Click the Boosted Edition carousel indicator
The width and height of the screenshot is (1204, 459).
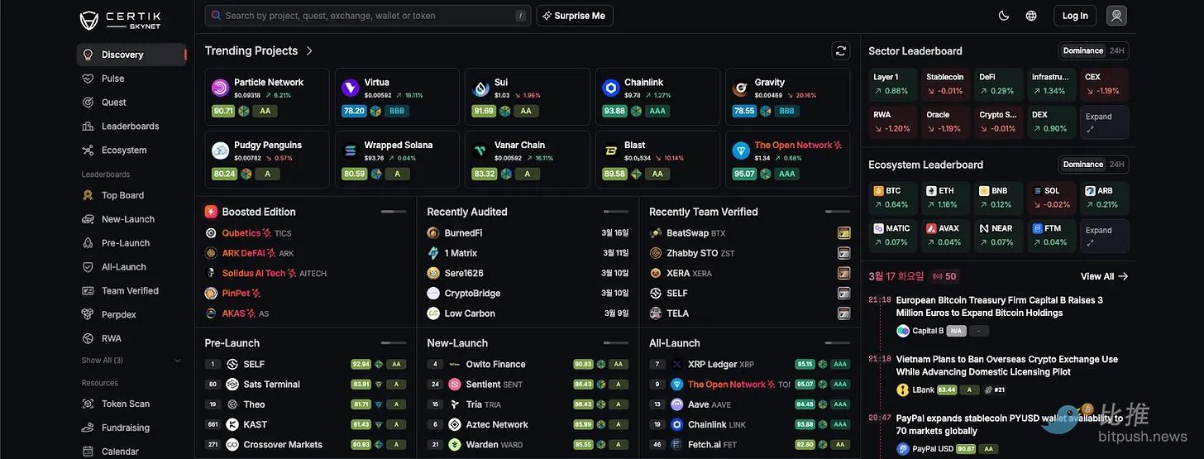(x=393, y=212)
